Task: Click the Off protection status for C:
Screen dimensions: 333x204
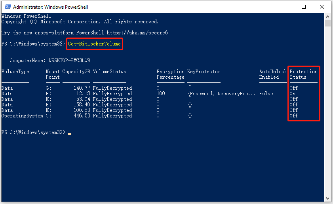Action: tap(294, 116)
